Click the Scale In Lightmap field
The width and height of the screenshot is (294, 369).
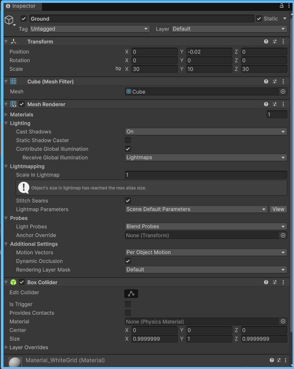click(206, 175)
